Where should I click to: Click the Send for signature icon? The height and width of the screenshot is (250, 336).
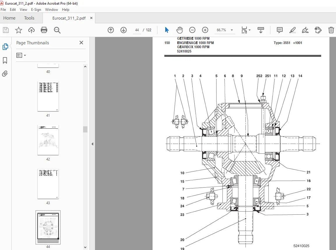coord(318,30)
